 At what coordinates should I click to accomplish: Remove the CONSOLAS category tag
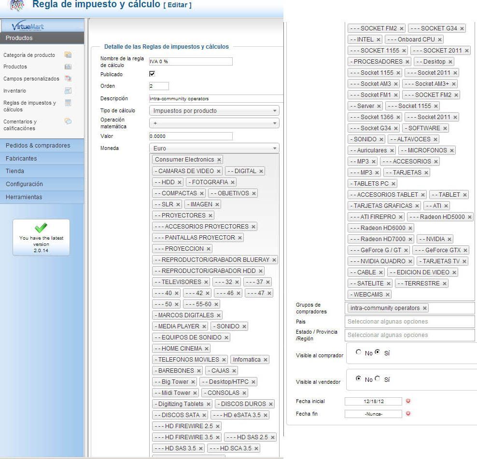click(x=244, y=393)
